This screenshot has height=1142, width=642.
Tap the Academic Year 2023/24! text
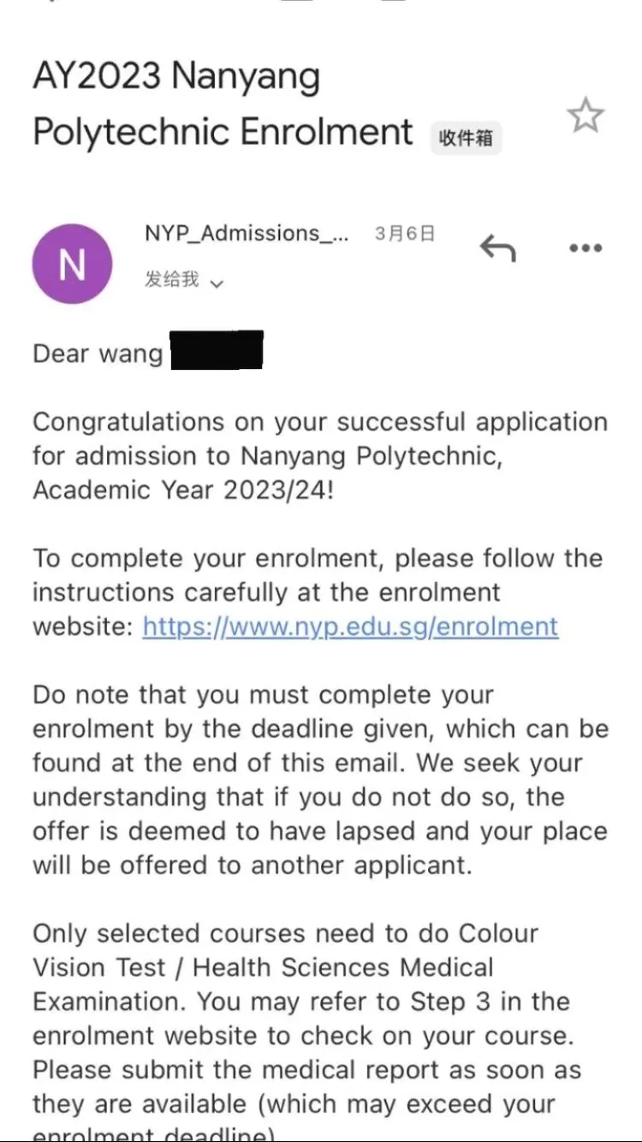click(x=181, y=491)
